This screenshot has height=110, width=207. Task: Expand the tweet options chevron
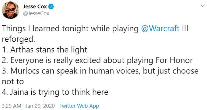203,6
